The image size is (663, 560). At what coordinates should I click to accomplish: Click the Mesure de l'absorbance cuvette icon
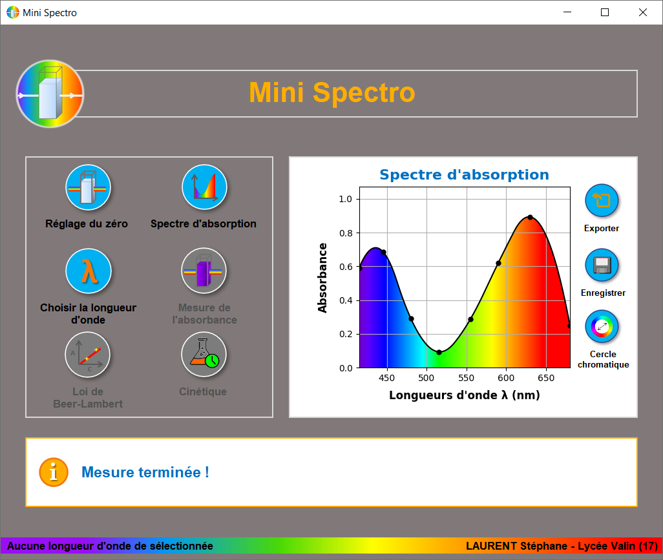click(204, 271)
